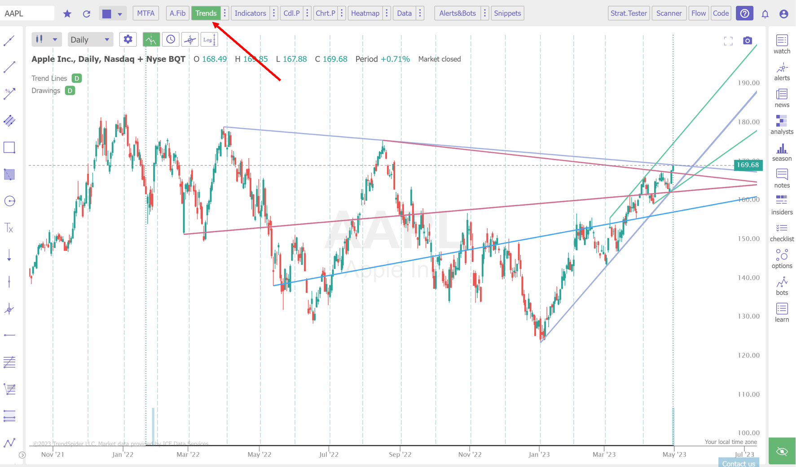Open the insiders side panel

coord(782,205)
